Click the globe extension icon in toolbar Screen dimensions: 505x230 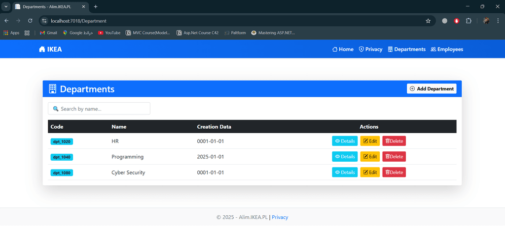(x=444, y=21)
